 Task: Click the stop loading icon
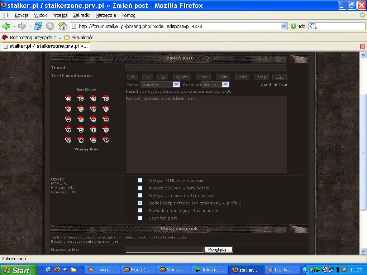(x=50, y=26)
